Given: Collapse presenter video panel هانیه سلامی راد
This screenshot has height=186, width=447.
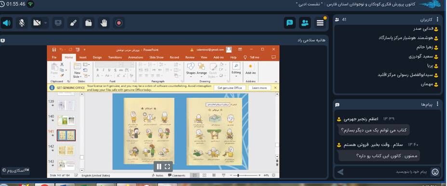Looking at the screenshot, I should (2, 40).
